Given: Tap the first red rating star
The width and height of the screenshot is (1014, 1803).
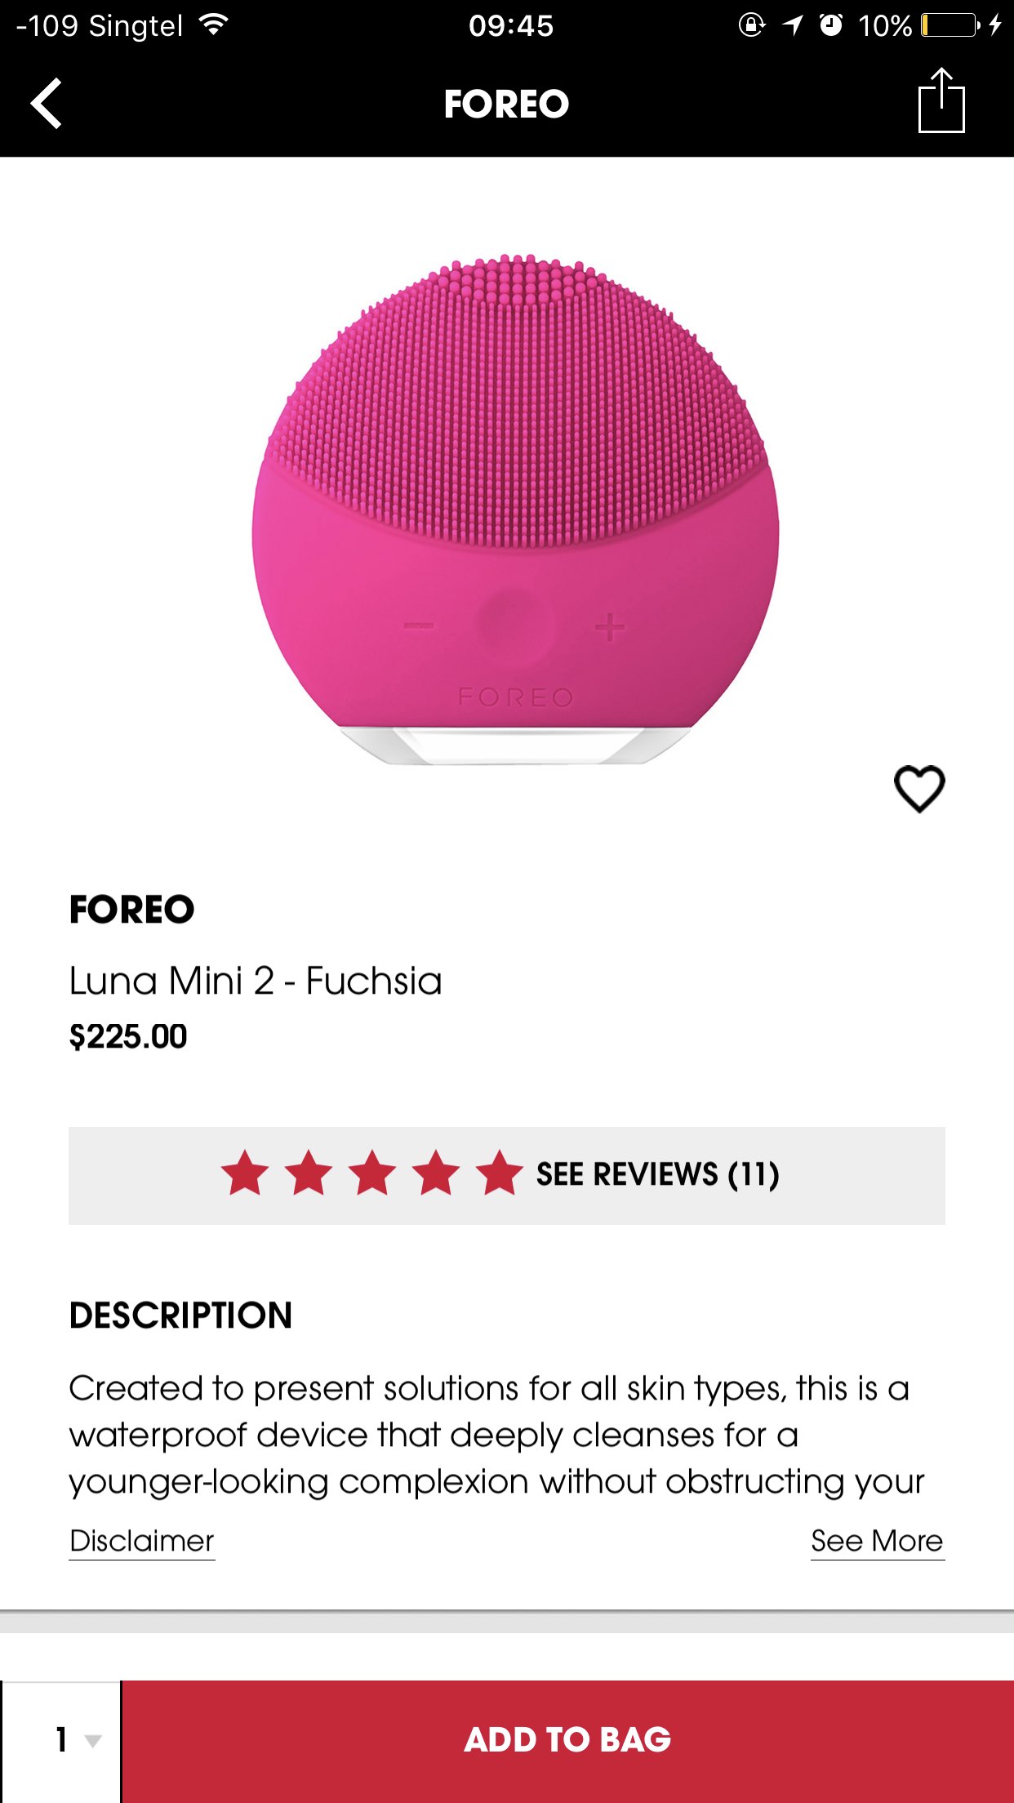Looking at the screenshot, I should pyautogui.click(x=245, y=1173).
